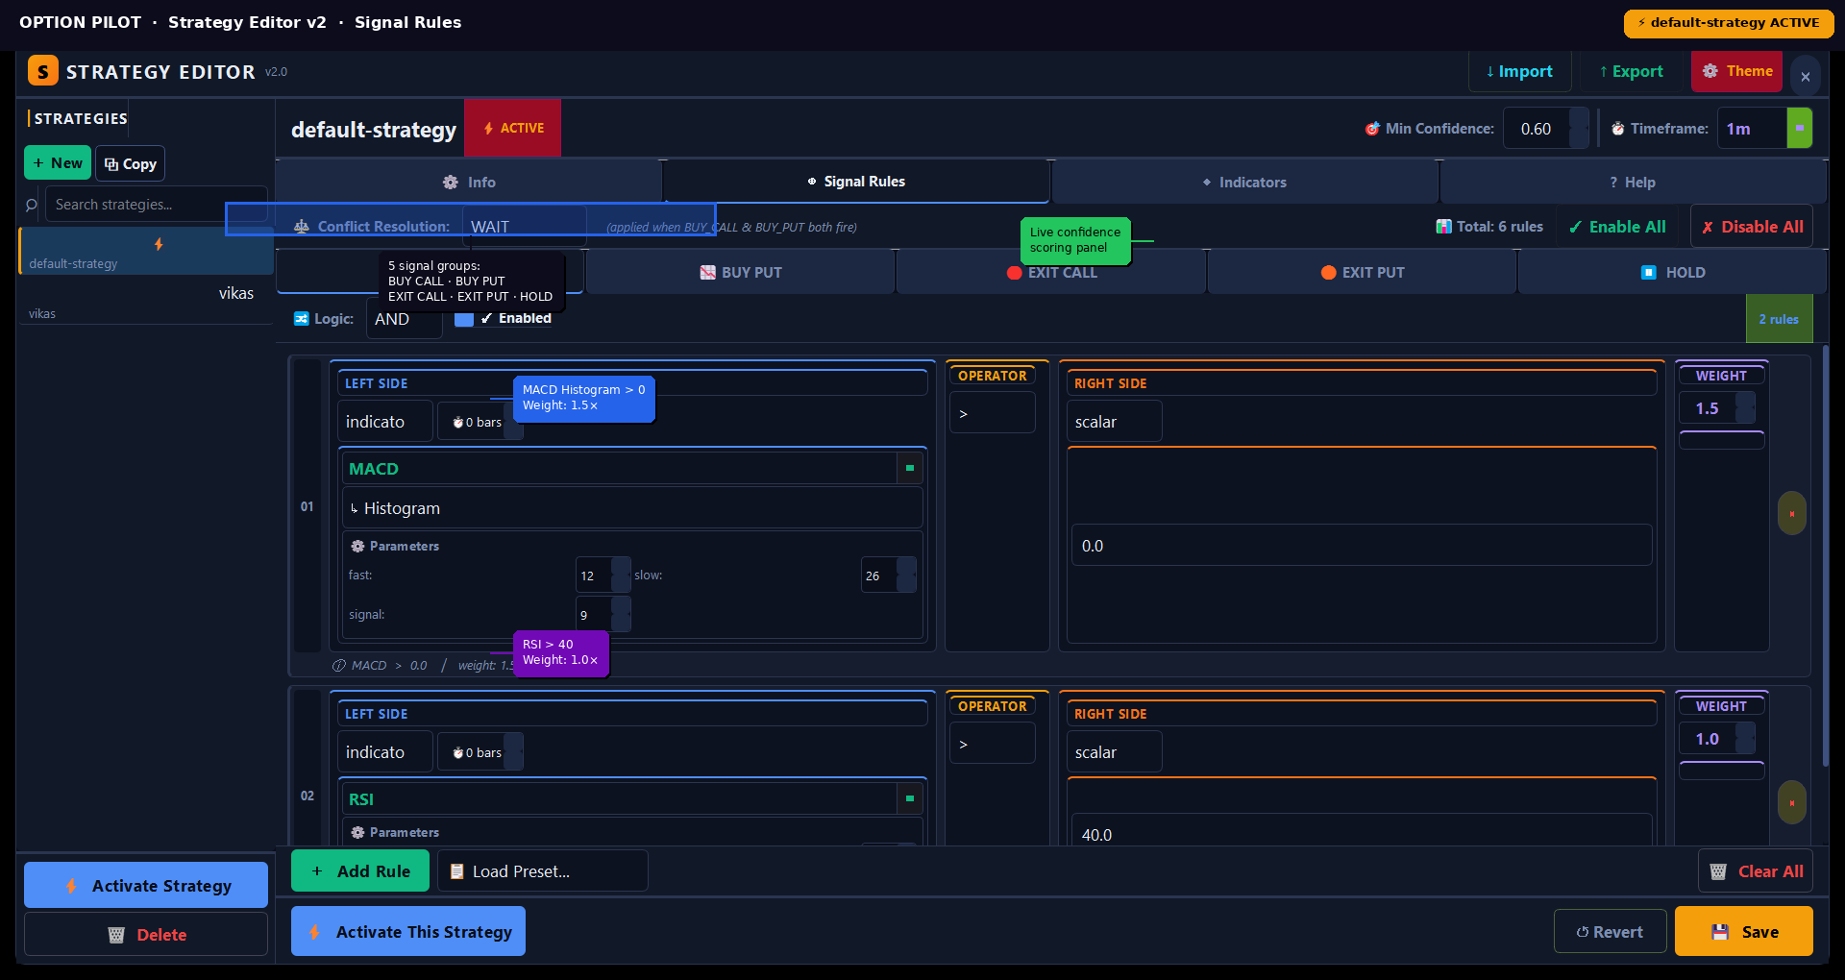Viewport: 1845px width, 980px height.
Task: Click the lightning icon on Activate This Strategy
Action: pyautogui.click(x=314, y=932)
